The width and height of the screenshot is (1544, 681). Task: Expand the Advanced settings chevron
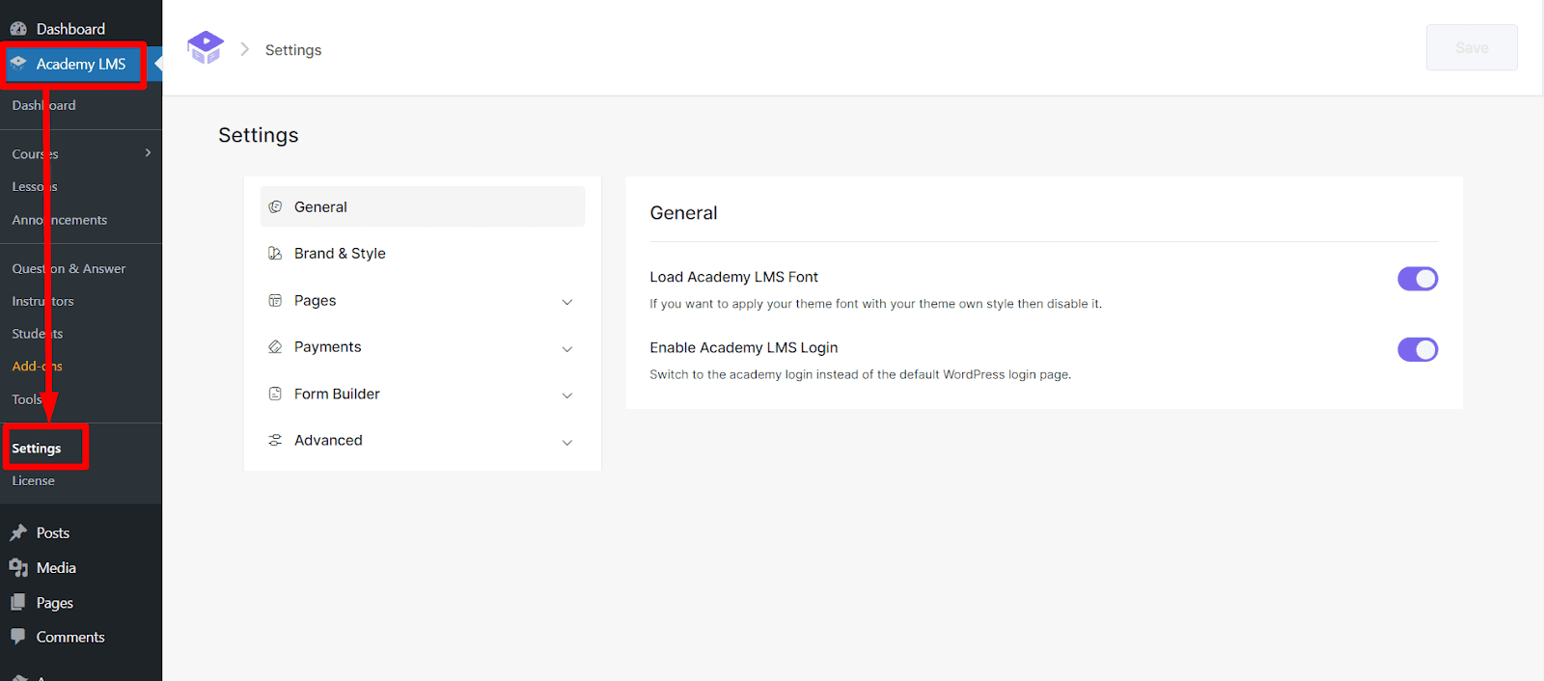tap(567, 442)
